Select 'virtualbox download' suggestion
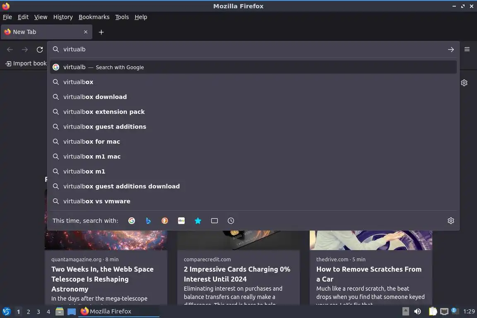This screenshot has height=318, width=477. tap(253, 97)
